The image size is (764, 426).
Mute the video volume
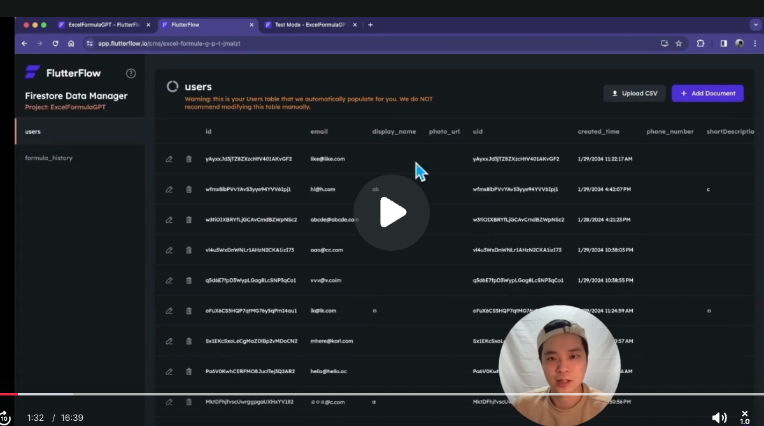pyautogui.click(x=719, y=418)
